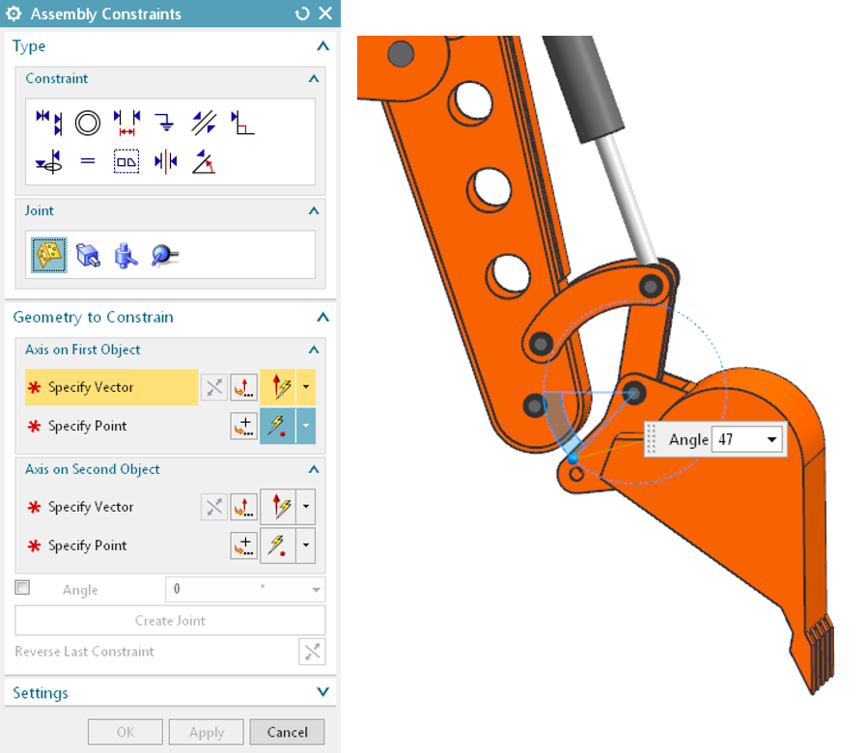The height and width of the screenshot is (753, 866).
Task: Open the Angle value dropdown in viewport
Action: point(771,440)
